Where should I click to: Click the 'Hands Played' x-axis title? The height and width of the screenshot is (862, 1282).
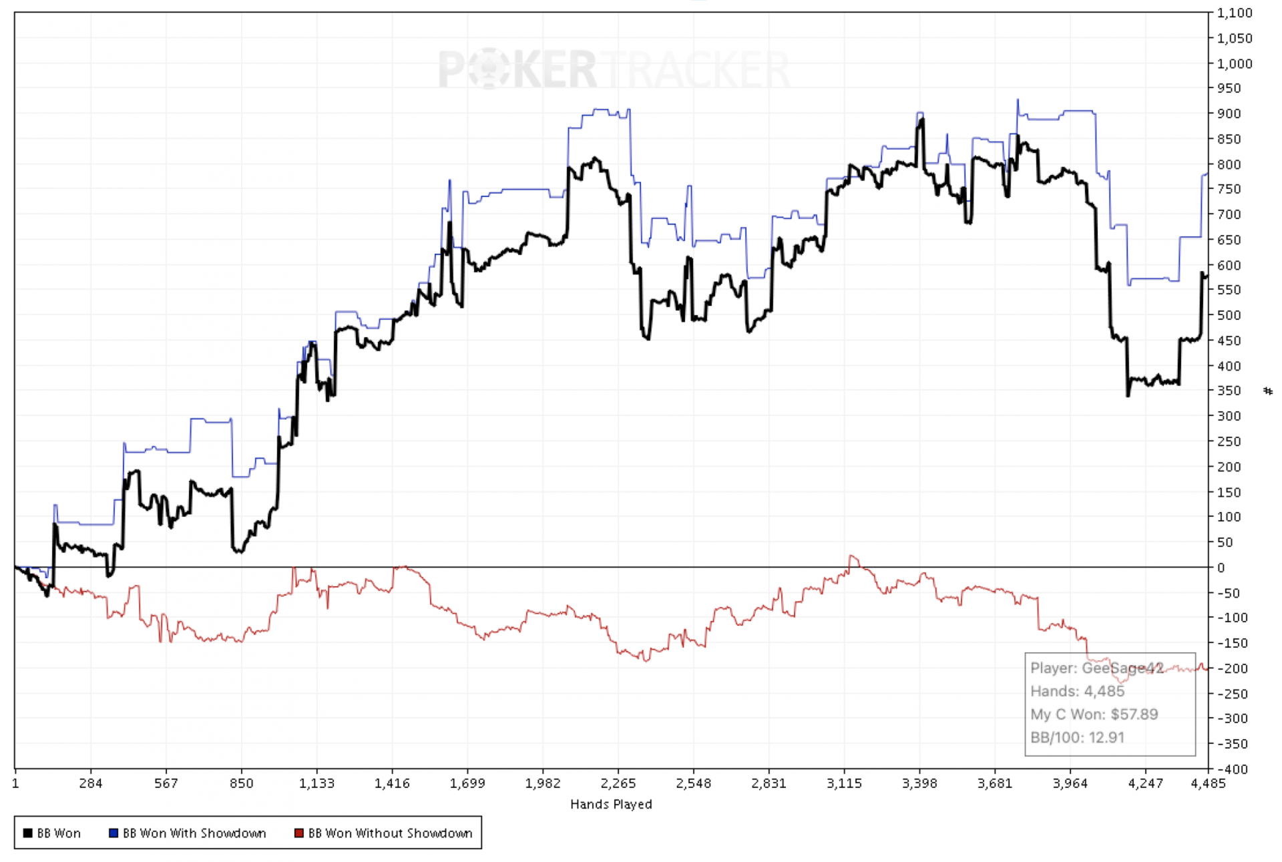tap(611, 805)
